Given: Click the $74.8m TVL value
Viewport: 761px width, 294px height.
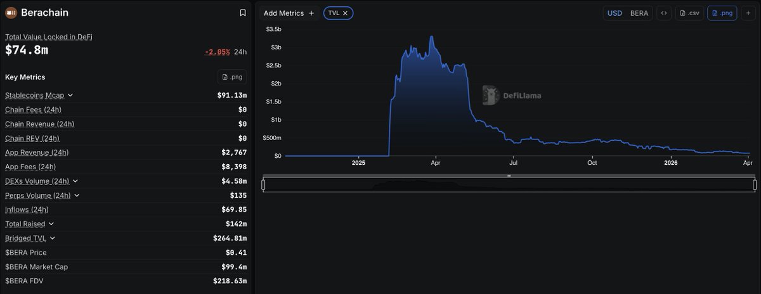Looking at the screenshot, I should [x=27, y=51].
